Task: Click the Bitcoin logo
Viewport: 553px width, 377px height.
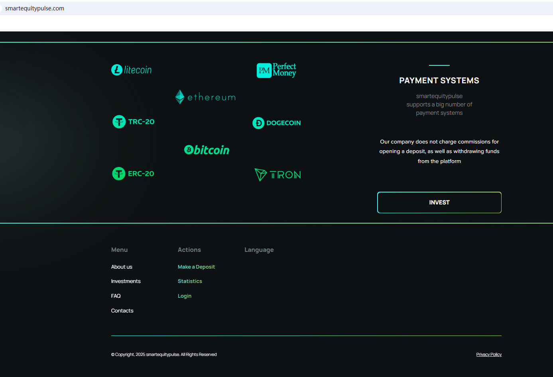Action: click(x=207, y=150)
